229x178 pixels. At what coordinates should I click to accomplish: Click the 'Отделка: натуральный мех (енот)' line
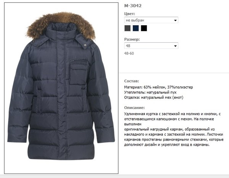point(154,97)
